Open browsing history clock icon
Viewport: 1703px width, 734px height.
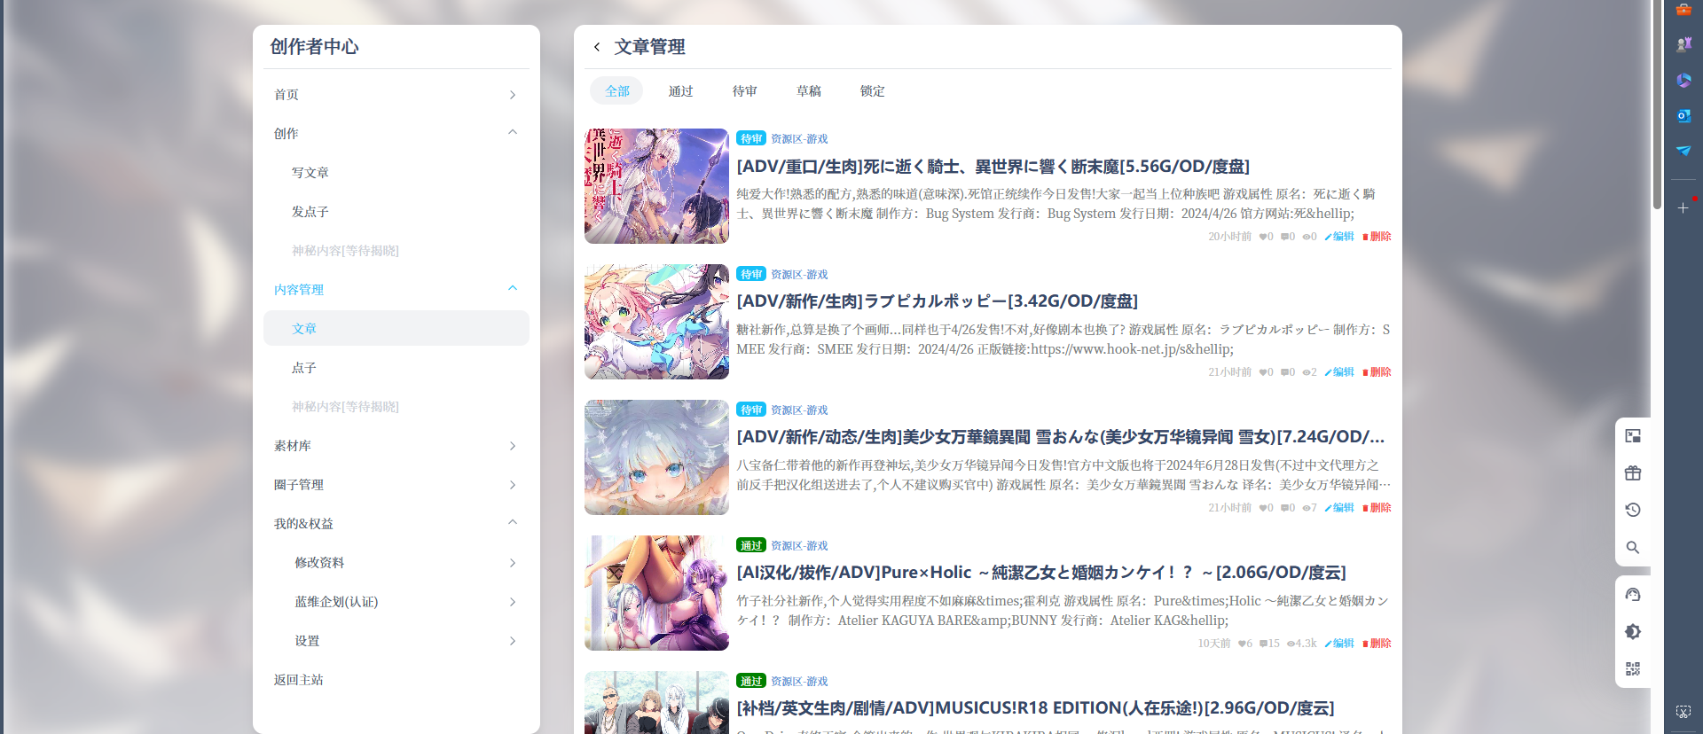coord(1632,511)
